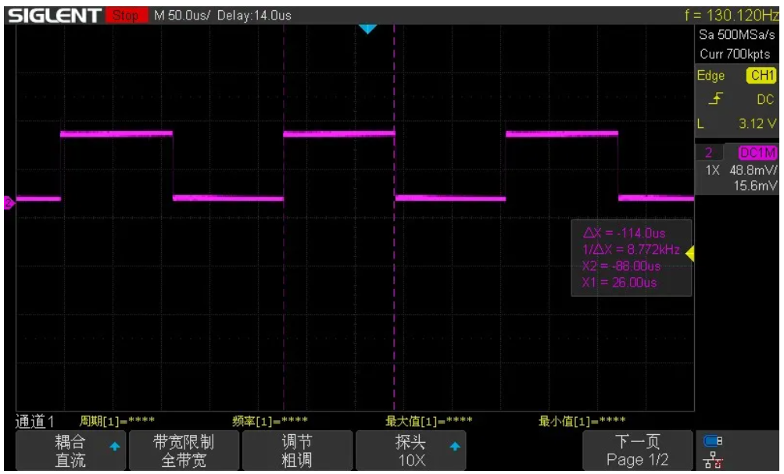Click the 1X probe ratio label
The width and height of the screenshot is (784, 474).
click(713, 170)
